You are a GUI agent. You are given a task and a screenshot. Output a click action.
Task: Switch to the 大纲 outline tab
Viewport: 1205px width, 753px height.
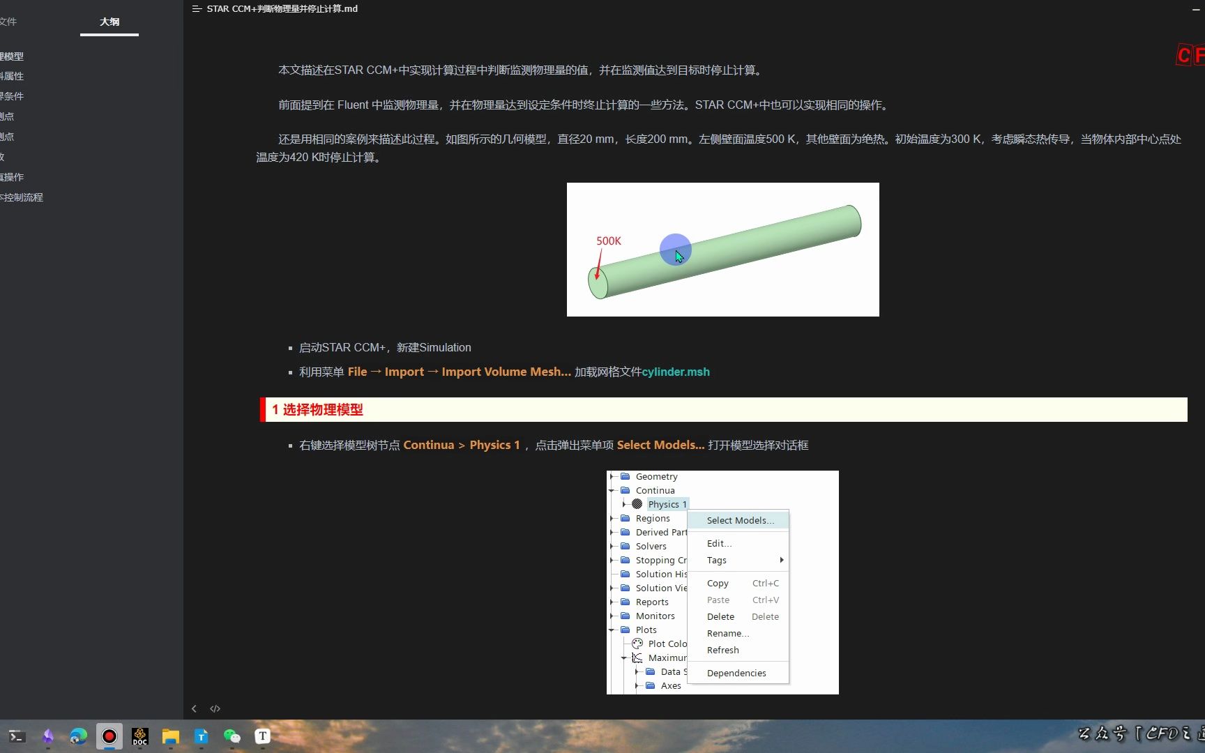pos(109,22)
